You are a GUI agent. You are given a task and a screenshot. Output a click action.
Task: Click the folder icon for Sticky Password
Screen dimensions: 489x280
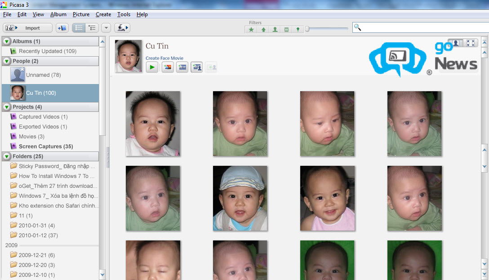(13, 166)
